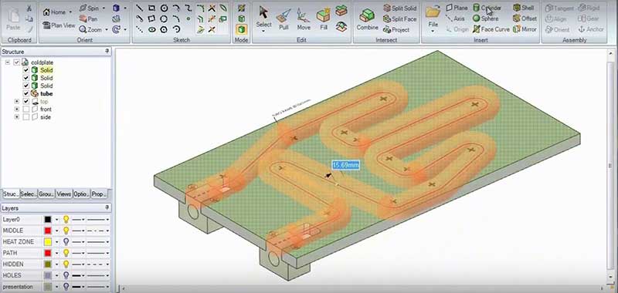Image resolution: width=618 pixels, height=293 pixels.
Task: Select the Offset tool
Action: pyautogui.click(x=525, y=19)
